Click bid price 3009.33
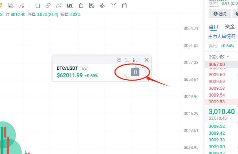 tap(217, 140)
